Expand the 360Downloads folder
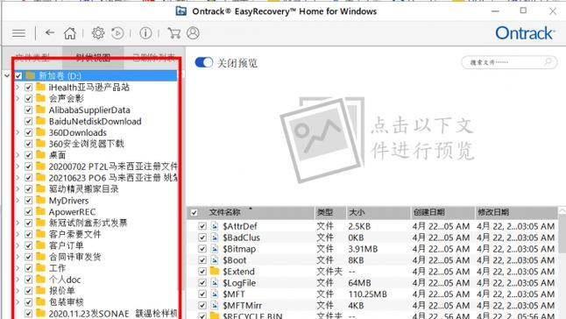The image size is (566, 319). coord(18,132)
